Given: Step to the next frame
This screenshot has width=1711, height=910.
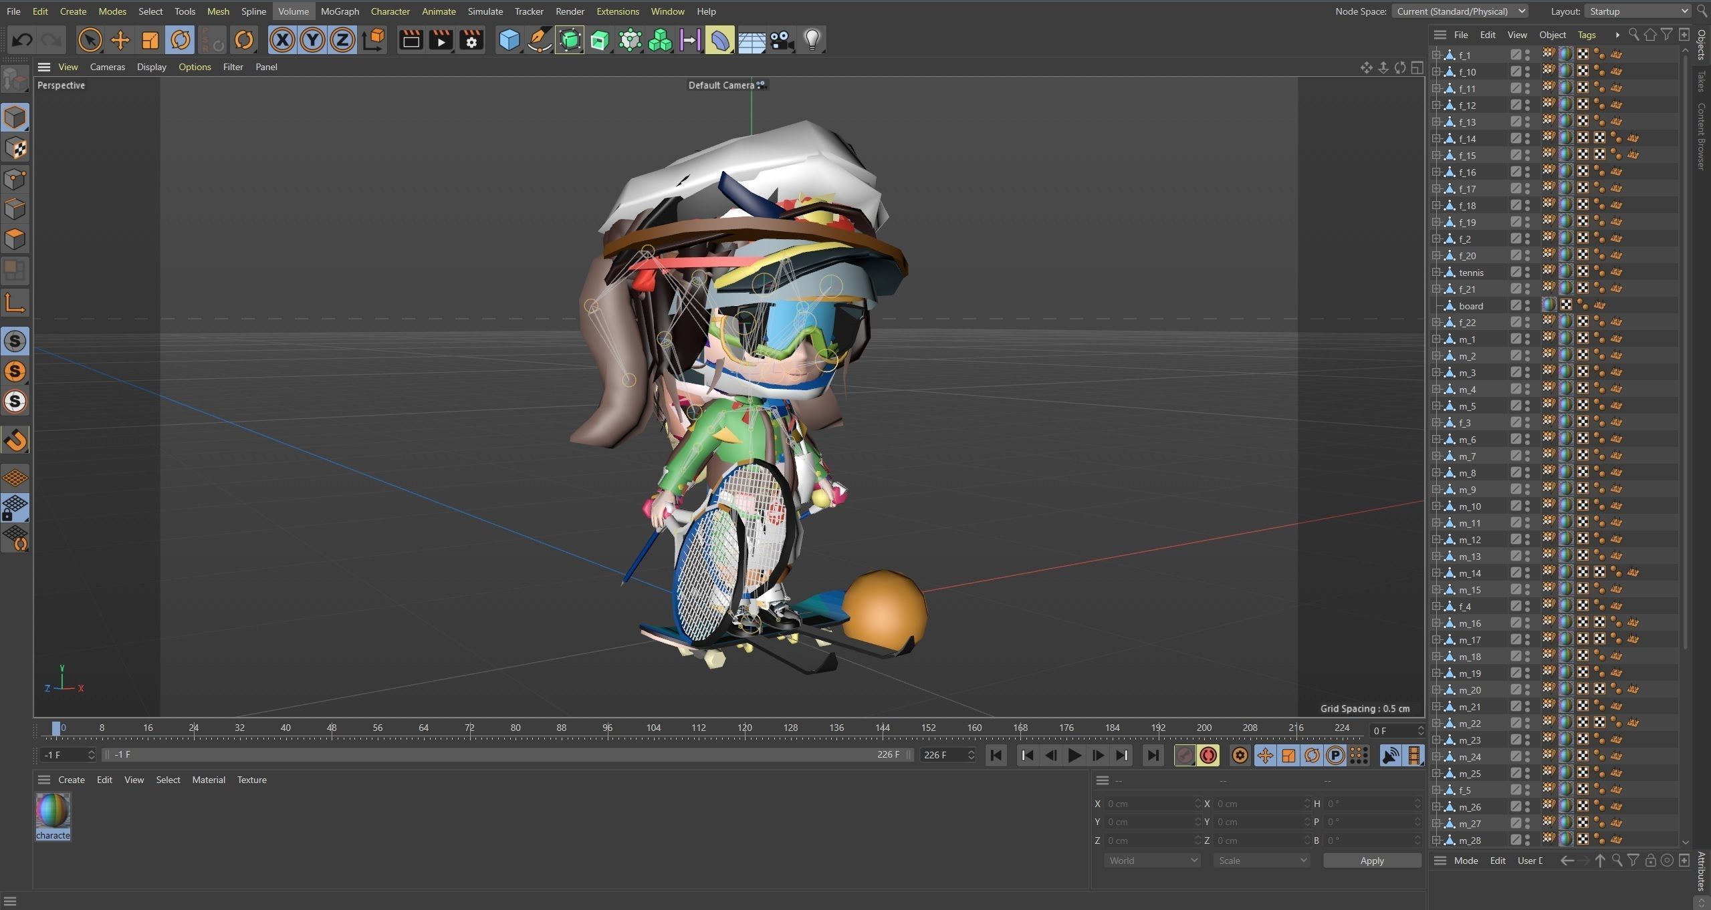Looking at the screenshot, I should [x=1098, y=755].
